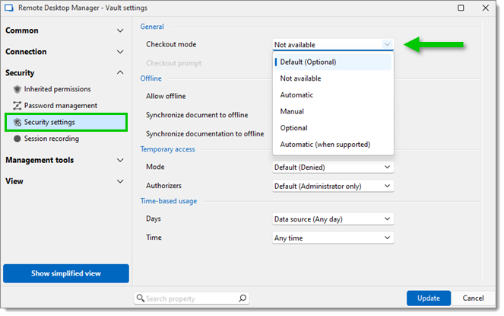Click Synchronize documentation to offline label
This screenshot has height=316, width=504.
pos(204,134)
